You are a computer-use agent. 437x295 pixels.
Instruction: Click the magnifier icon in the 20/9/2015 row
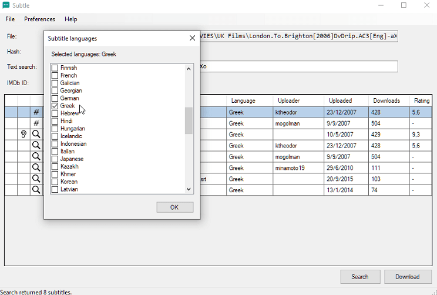(36, 179)
